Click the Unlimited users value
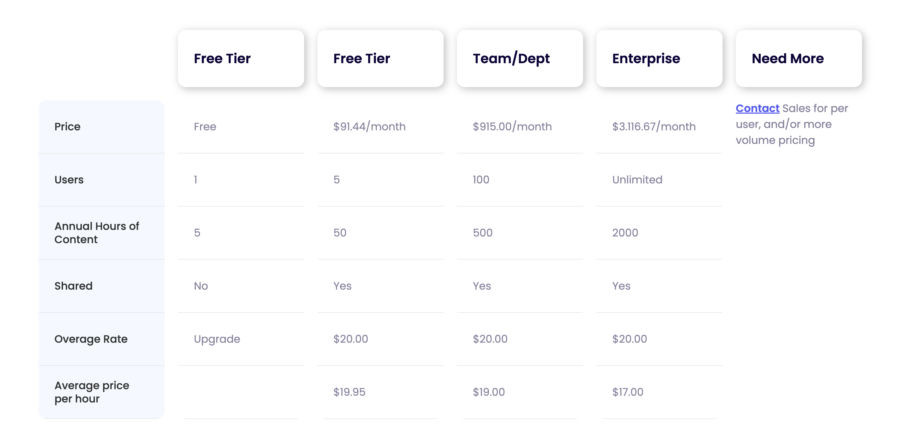Viewport: 904px width, 446px height. click(637, 179)
